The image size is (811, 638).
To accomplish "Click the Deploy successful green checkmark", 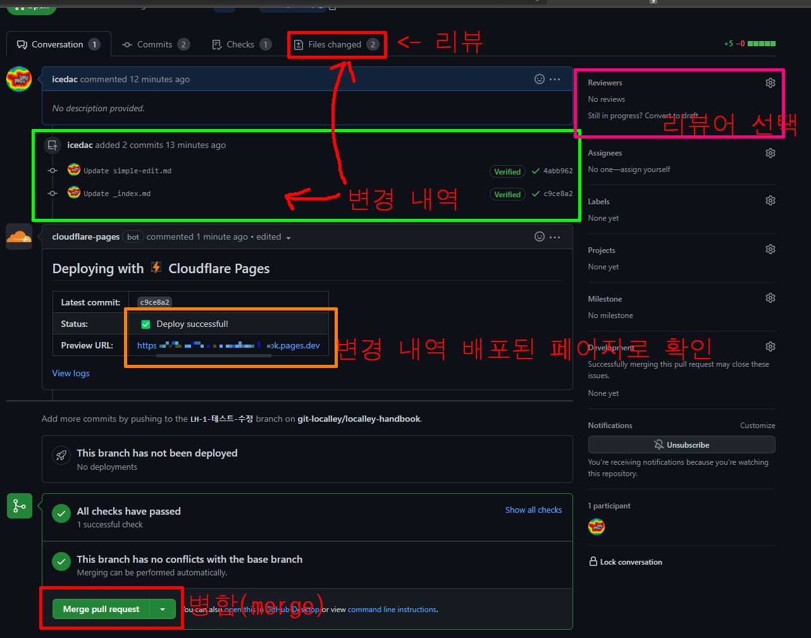I will [x=145, y=324].
